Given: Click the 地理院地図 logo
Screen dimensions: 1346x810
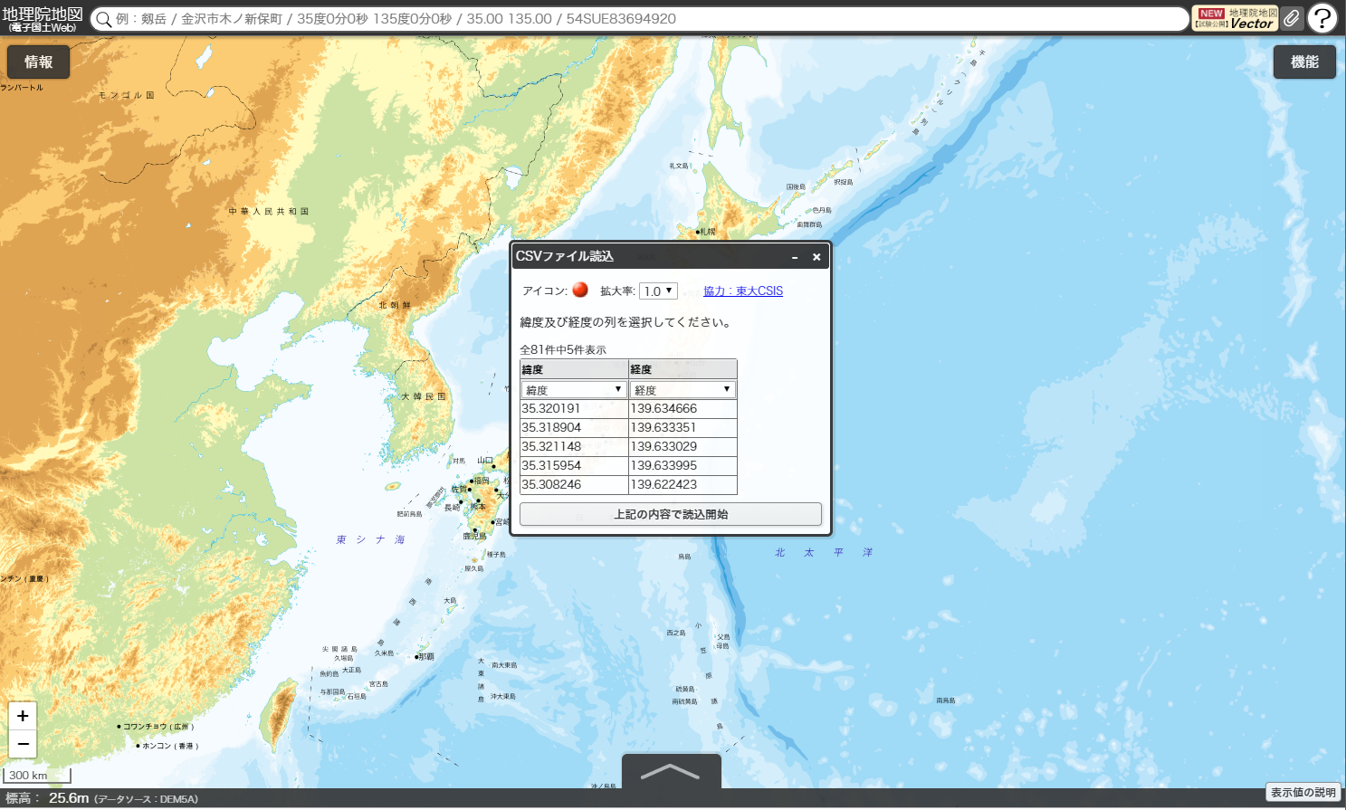Looking at the screenshot, I should pyautogui.click(x=43, y=19).
